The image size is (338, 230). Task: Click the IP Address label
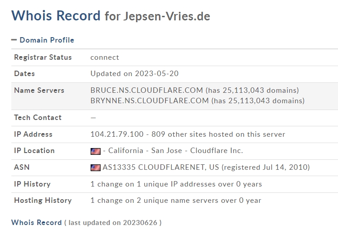click(x=33, y=134)
